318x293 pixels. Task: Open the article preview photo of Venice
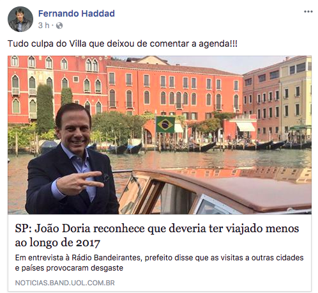(160, 135)
